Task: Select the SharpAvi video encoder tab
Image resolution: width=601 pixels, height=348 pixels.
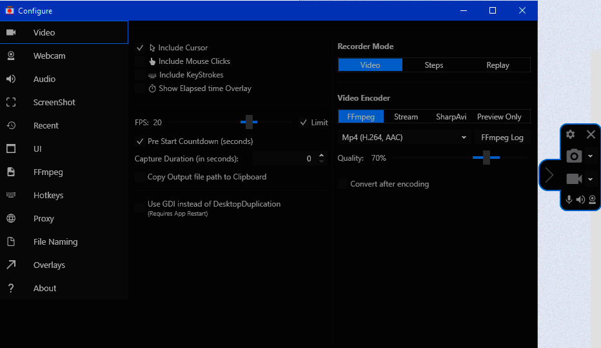Action: [x=451, y=117]
